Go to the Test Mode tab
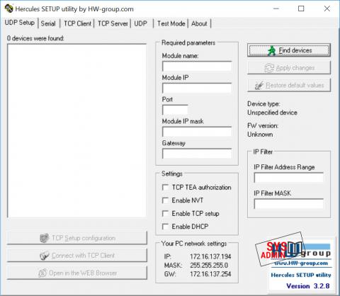The width and height of the screenshot is (340, 296). pyautogui.click(x=171, y=23)
